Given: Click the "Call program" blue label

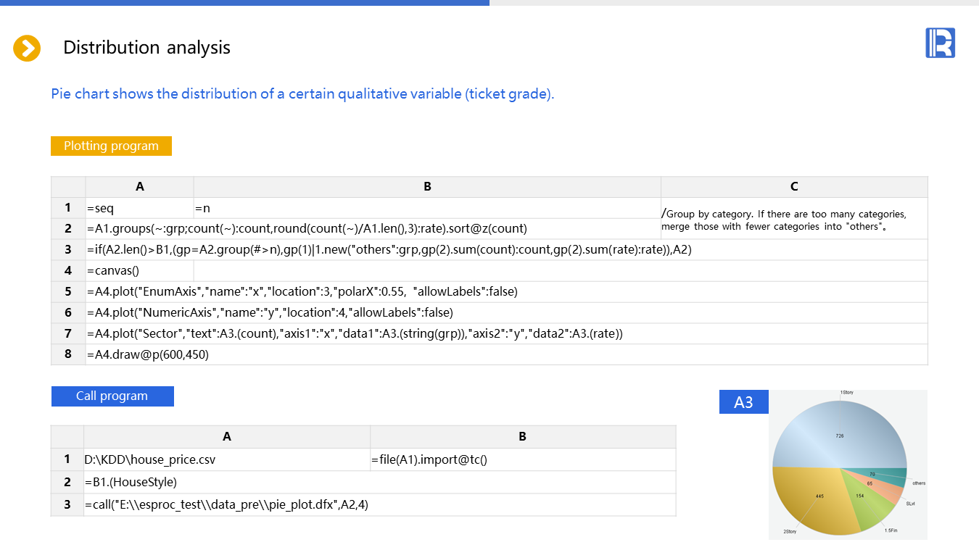Looking at the screenshot, I should pyautogui.click(x=112, y=396).
